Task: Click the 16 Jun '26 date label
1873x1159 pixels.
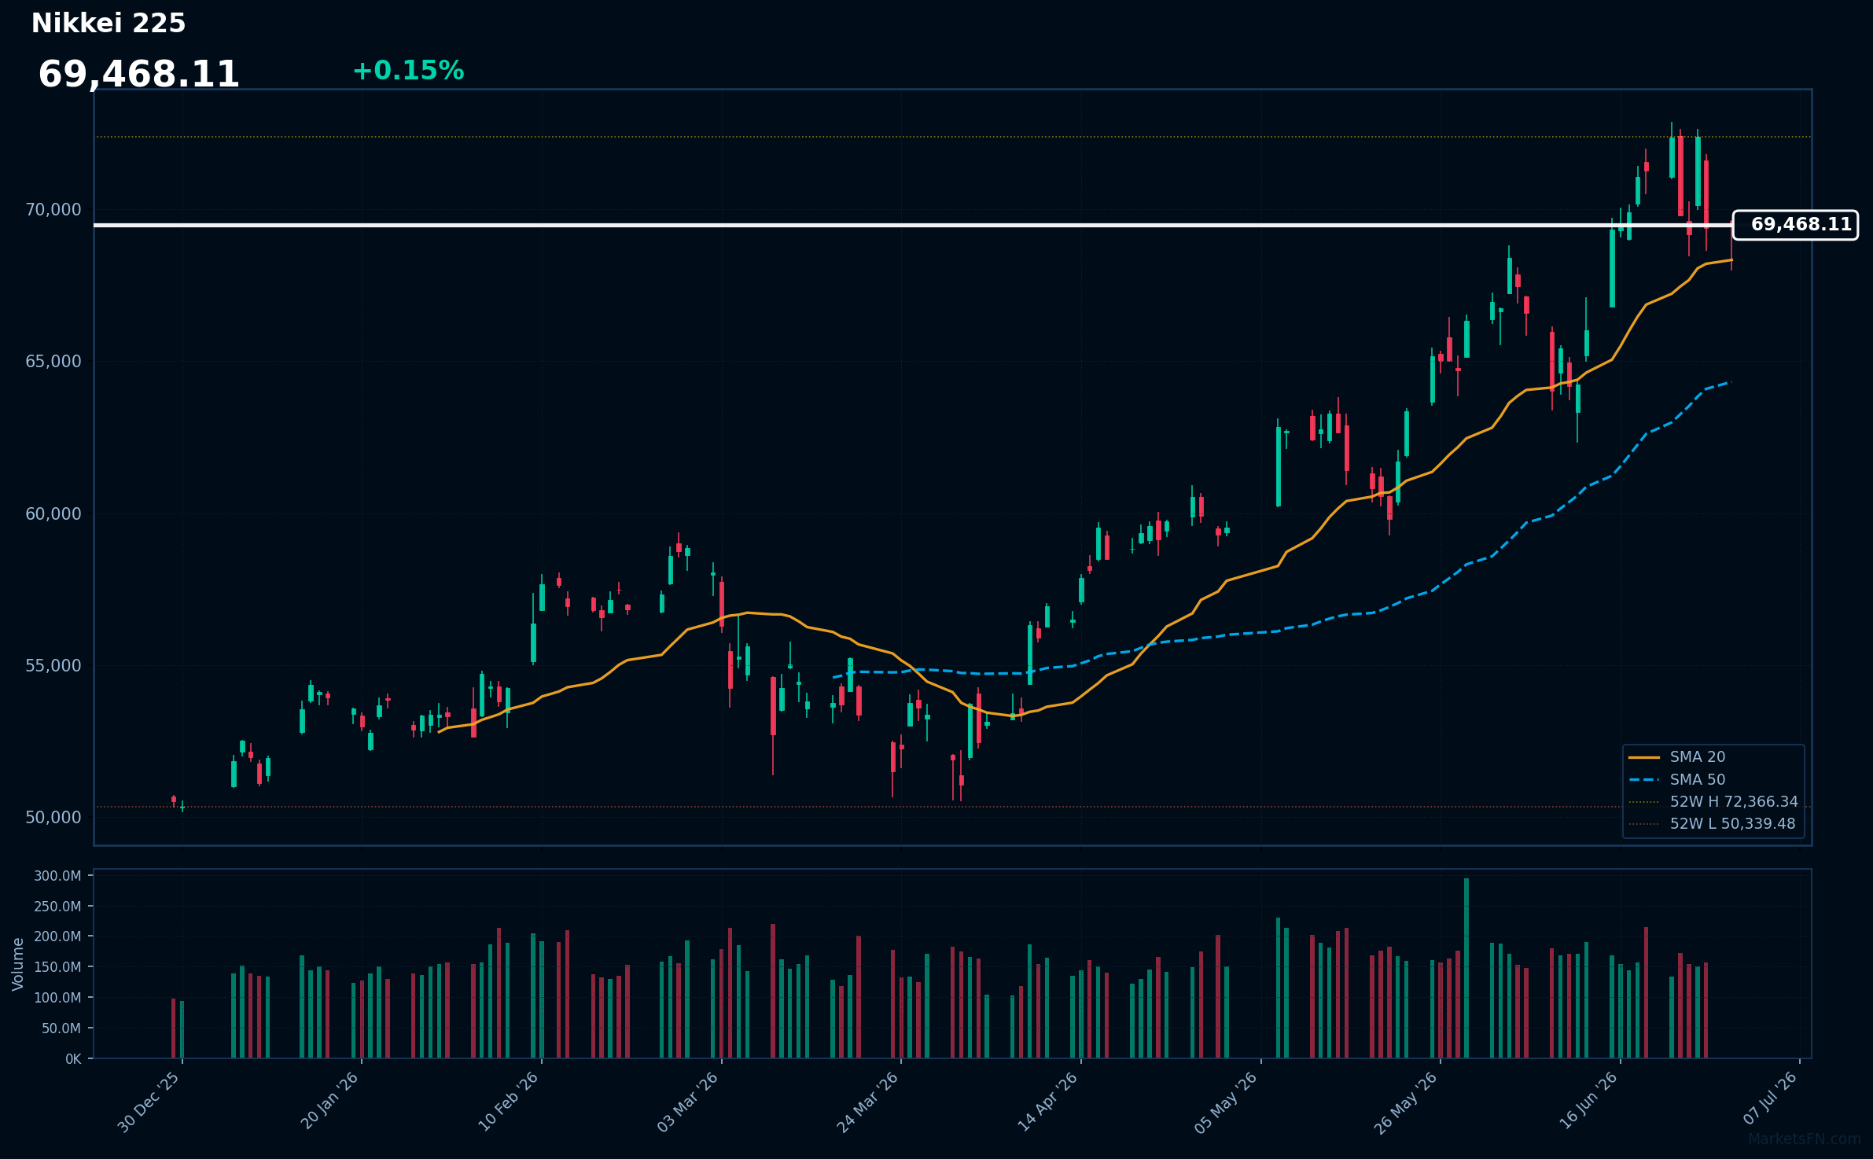Action: [x=1588, y=1102]
